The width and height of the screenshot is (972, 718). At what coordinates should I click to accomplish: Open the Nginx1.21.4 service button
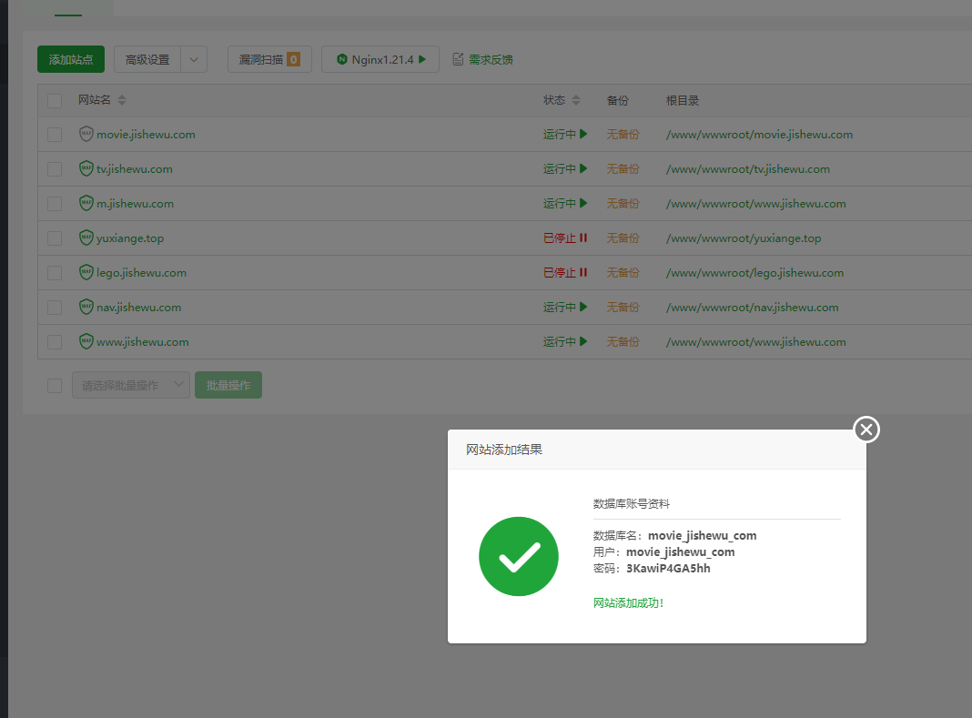pos(380,59)
